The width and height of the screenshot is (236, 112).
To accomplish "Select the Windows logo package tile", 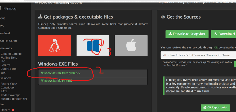I will point(93,46).
